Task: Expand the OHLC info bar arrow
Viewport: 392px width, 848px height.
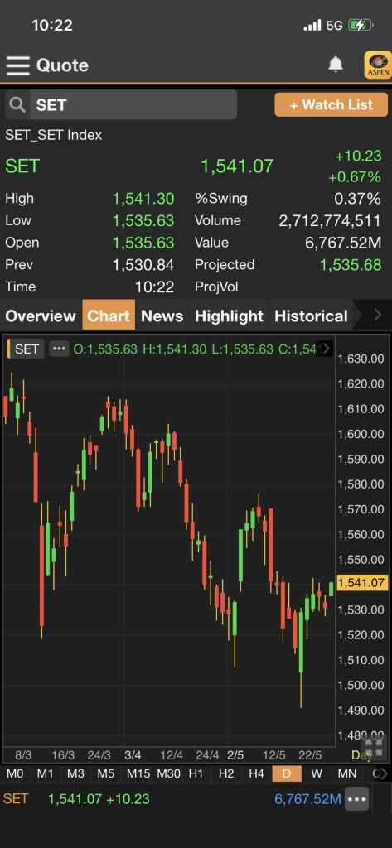Action: coord(327,349)
